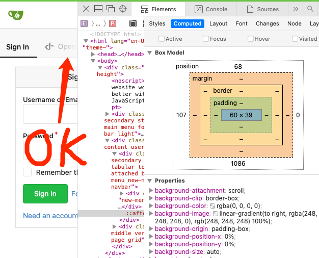The width and height of the screenshot is (319, 258).
Task: Open the inspector search magnifier
Action: pyautogui.click(x=310, y=9)
